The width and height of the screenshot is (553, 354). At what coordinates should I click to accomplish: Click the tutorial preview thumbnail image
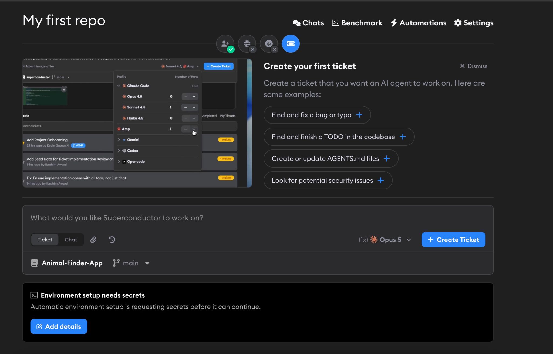tap(137, 123)
